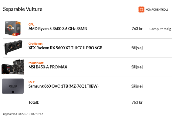Screen dimensions: 175x118
Task: Click Säljs ej next to the graphics card
Action: (137, 48)
